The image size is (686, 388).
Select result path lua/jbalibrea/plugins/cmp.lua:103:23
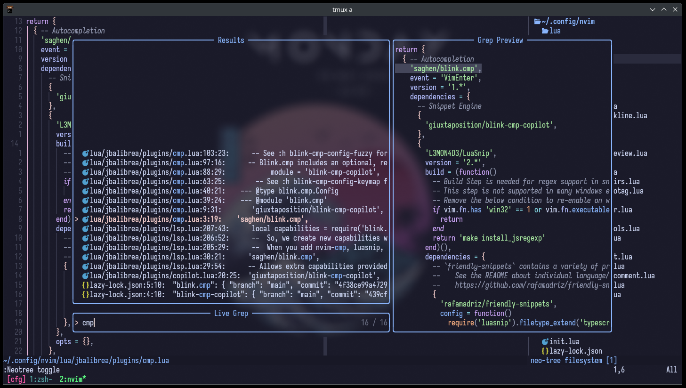(x=159, y=154)
